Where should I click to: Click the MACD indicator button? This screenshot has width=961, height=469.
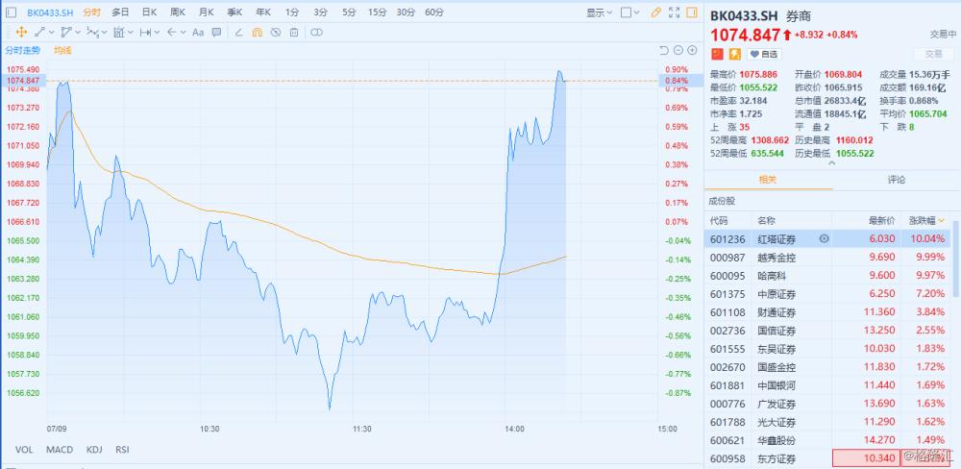[60, 449]
